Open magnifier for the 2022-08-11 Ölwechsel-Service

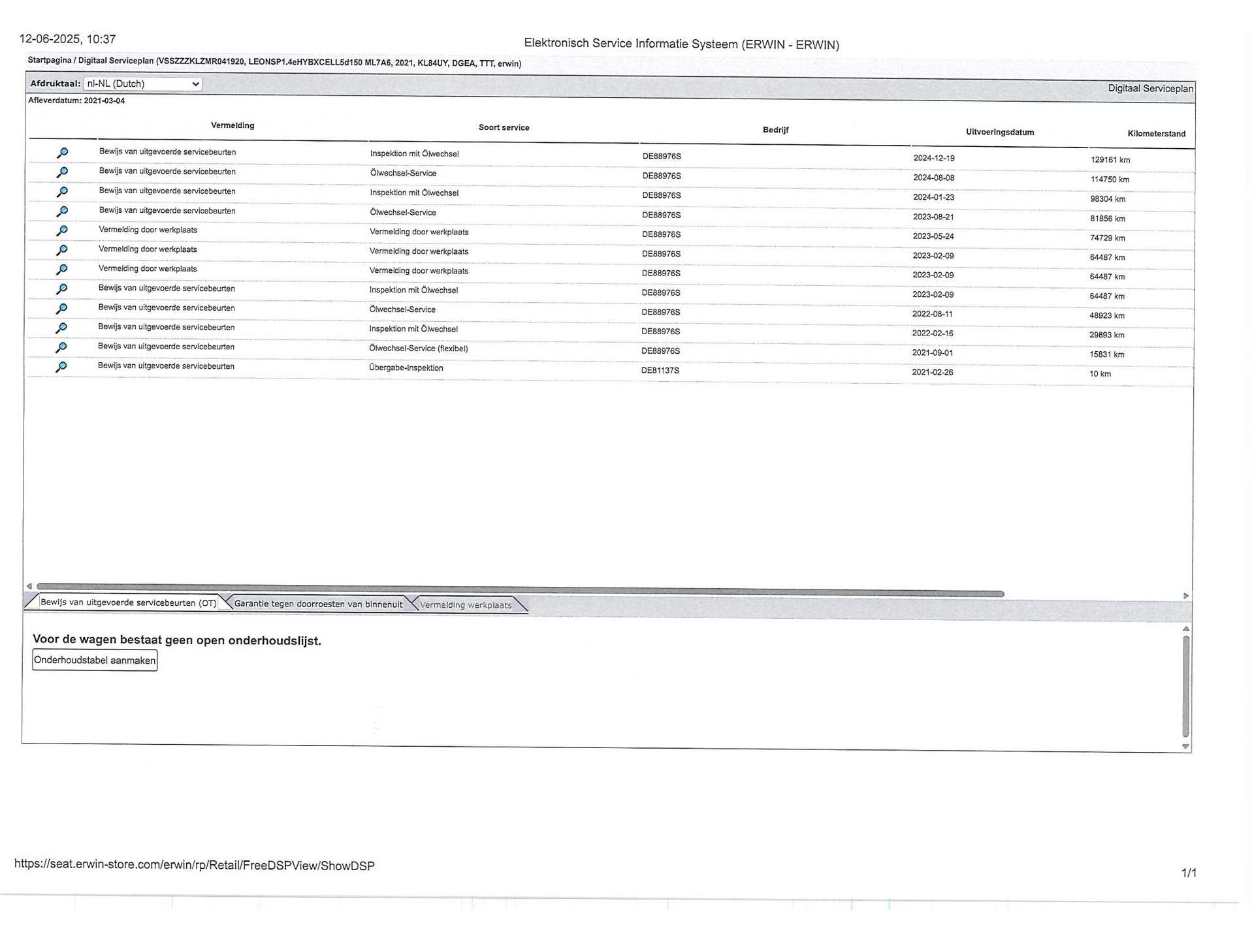[x=61, y=308]
